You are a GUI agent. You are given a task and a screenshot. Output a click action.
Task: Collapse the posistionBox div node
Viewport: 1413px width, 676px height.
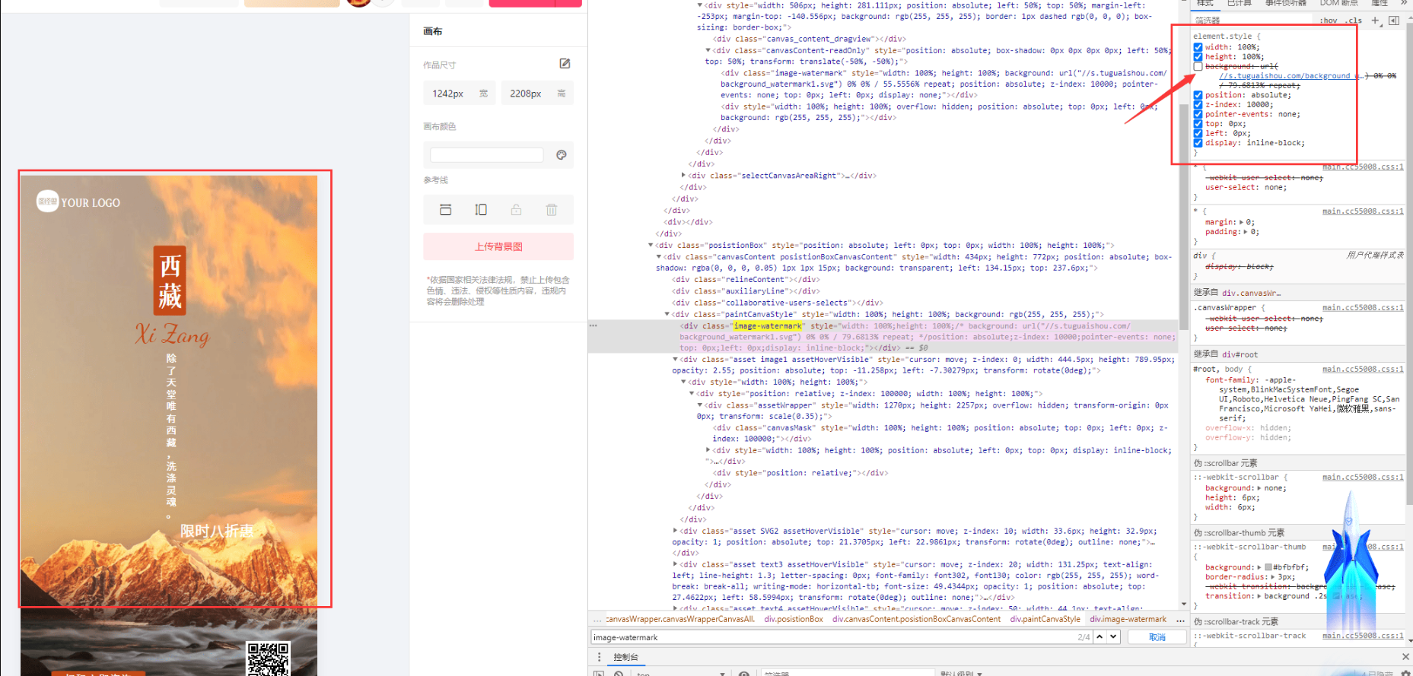pos(651,246)
